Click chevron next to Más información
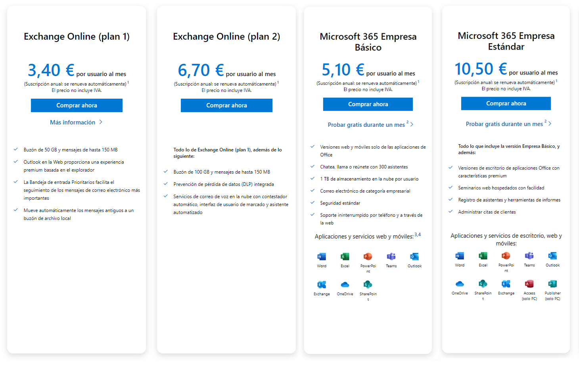Image resolution: width=579 pixels, height=365 pixels. point(101,122)
